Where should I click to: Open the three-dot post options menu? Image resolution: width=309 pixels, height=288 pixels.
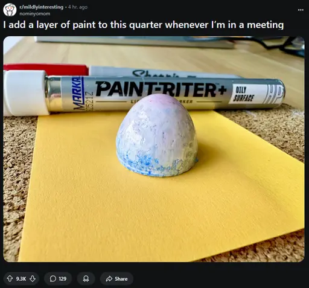coord(301,10)
